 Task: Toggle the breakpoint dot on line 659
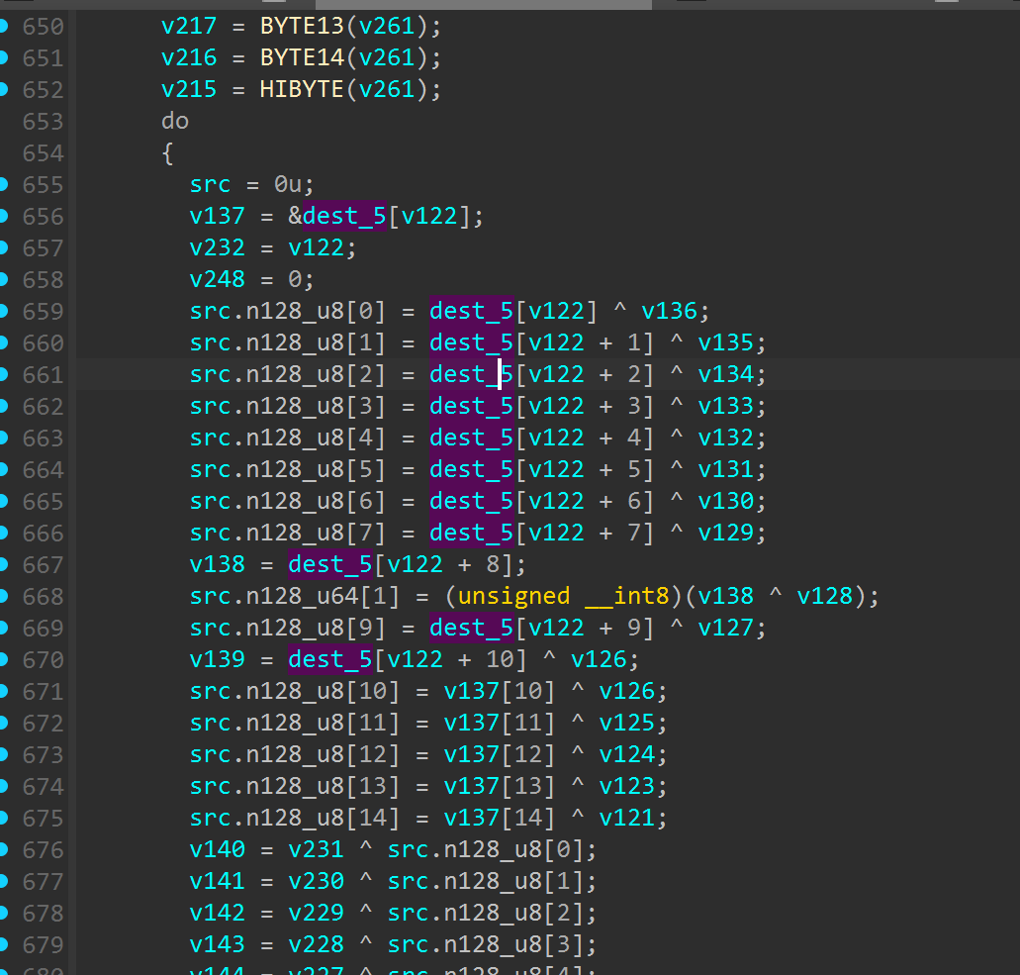pyautogui.click(x=3, y=311)
